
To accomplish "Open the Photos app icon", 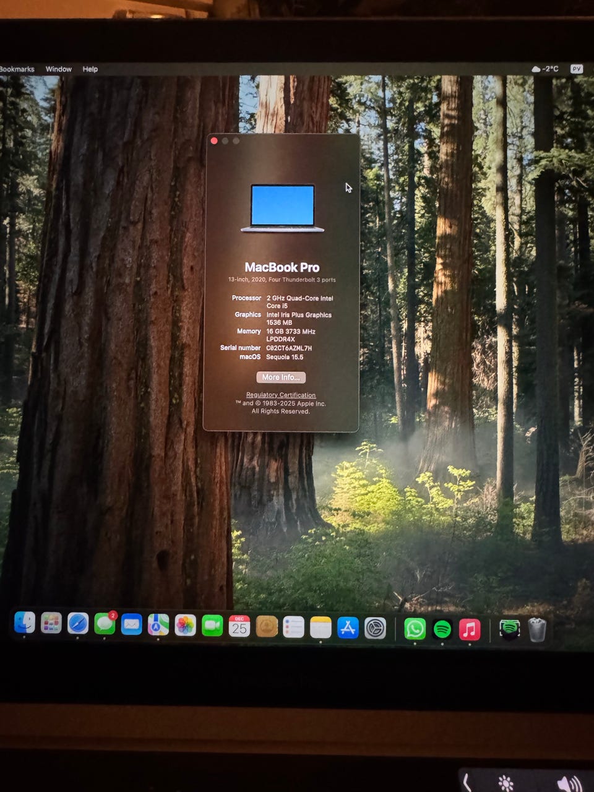I will point(185,626).
